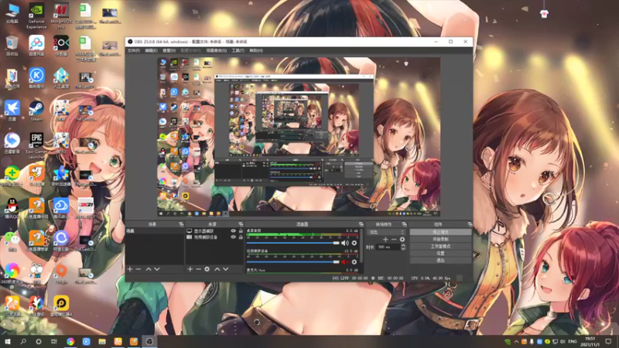The width and height of the screenshot is (619, 348).
Task: Lock the video capture device source
Action: click(241, 237)
